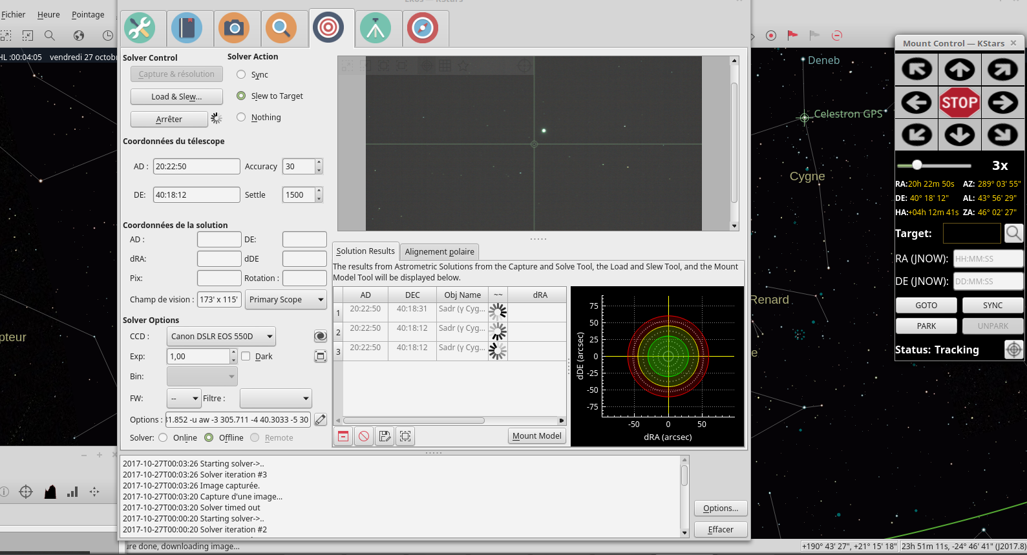Open the Pointage menu
Image resolution: width=1027 pixels, height=555 pixels.
pos(88,15)
